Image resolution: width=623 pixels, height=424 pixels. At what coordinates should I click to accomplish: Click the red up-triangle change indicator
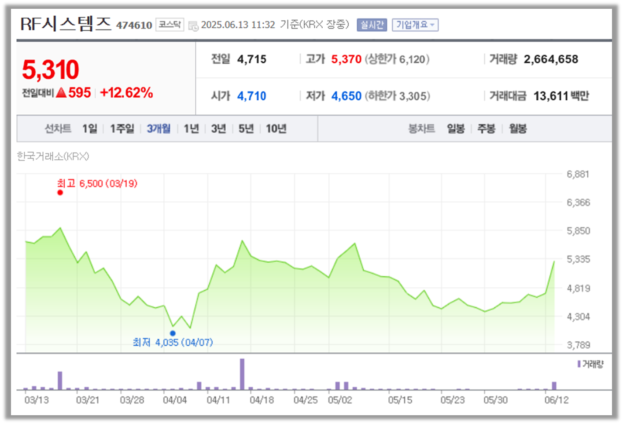(62, 92)
